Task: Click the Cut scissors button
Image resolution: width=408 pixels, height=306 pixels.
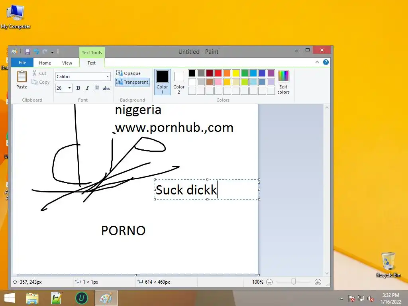Action: 39,73
